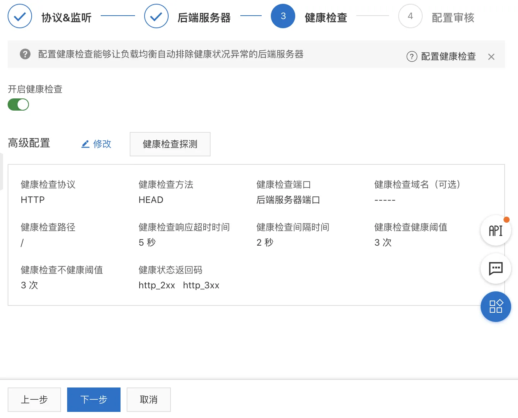
Task: Click the http_3xx status code
Action: pos(201,285)
